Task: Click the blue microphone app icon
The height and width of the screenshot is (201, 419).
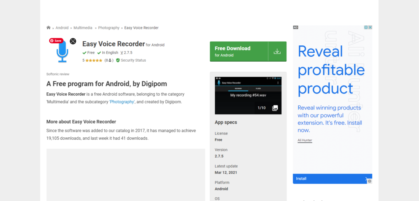Action: pos(62,52)
